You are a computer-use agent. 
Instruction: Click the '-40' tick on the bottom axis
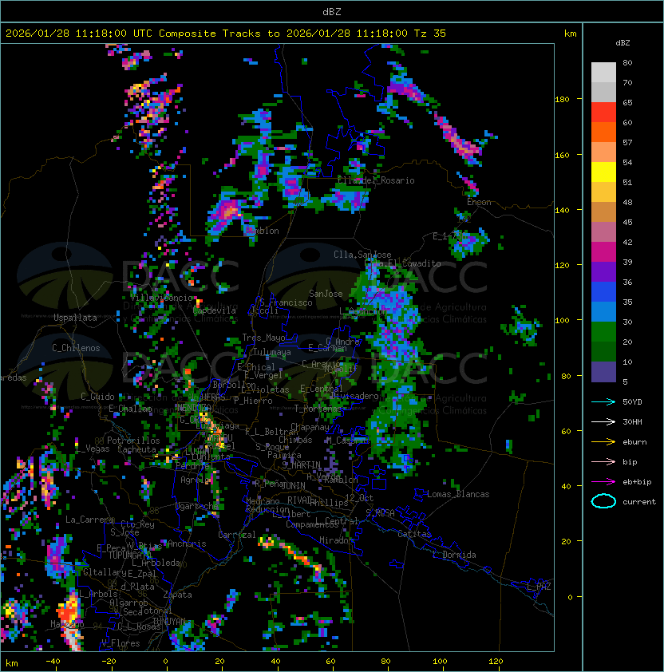pos(53,662)
